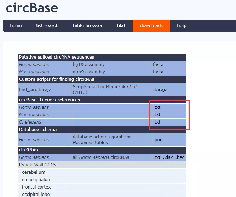Screen dimensions: 236x197
Task: Download all Homo sapiens circRNAs .bed
Action: click(x=180, y=157)
